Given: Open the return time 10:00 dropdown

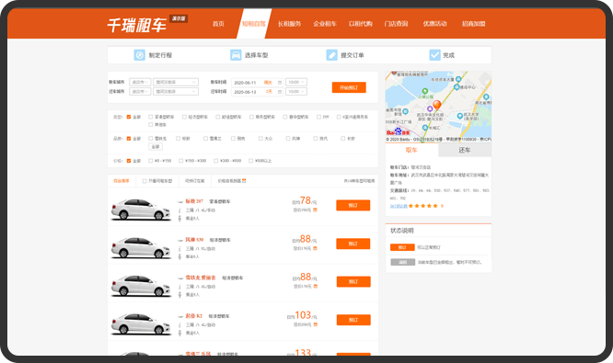Looking at the screenshot, I should click(296, 92).
